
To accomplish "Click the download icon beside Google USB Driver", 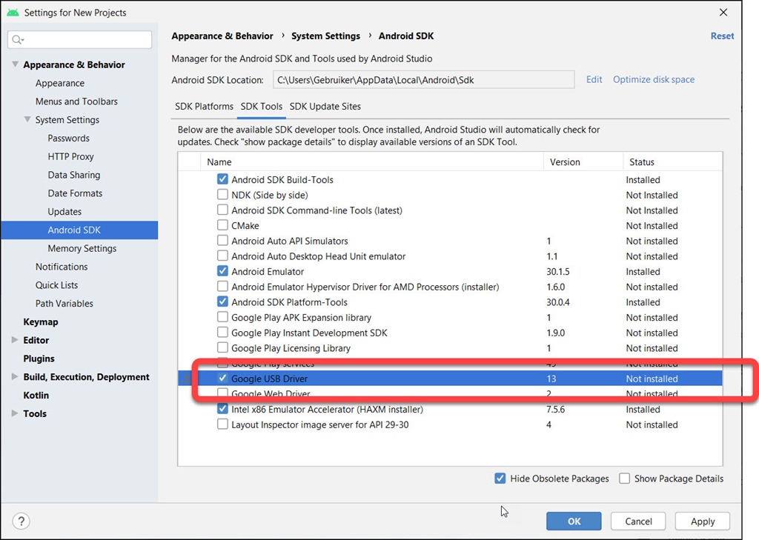I will coord(188,379).
